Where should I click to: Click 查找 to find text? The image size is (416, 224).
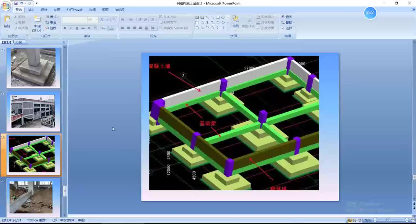[x=287, y=17]
